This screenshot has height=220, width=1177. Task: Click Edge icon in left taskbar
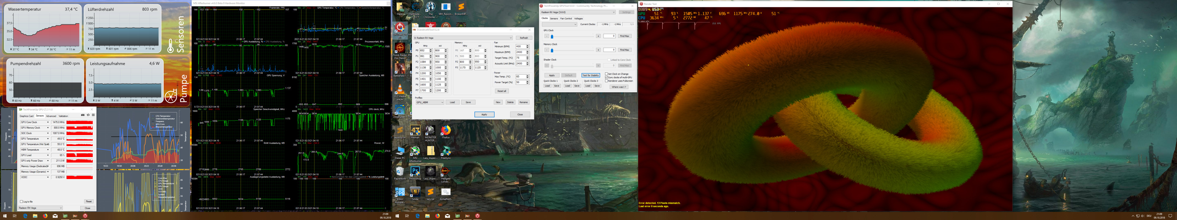click(x=25, y=216)
